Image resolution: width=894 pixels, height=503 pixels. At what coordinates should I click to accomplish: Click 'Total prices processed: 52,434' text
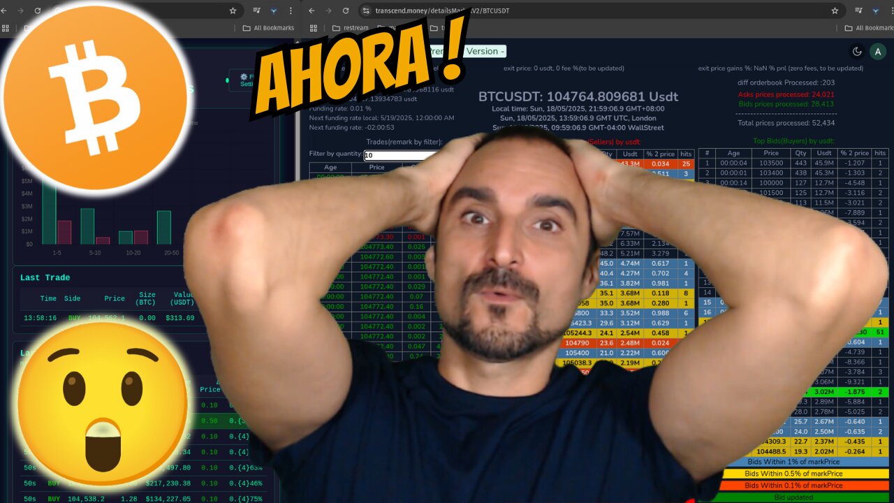786,123
